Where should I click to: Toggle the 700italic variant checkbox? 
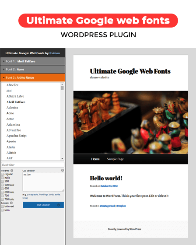click(x=3, y=199)
